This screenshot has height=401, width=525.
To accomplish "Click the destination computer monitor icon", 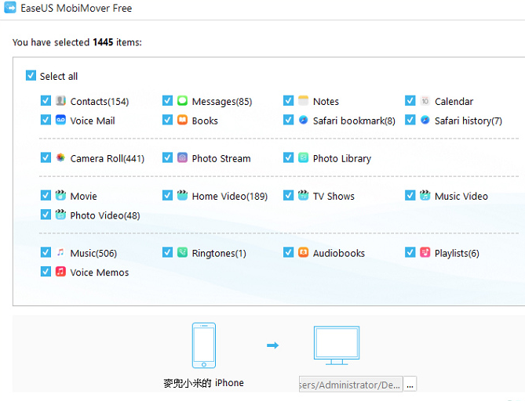I will 337,345.
